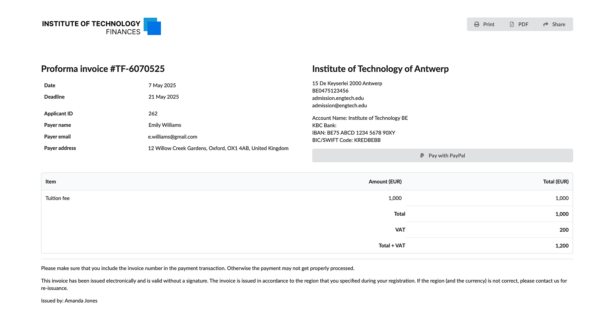Click the Payer address field label
This screenshot has height=327, width=616.
coord(60,148)
